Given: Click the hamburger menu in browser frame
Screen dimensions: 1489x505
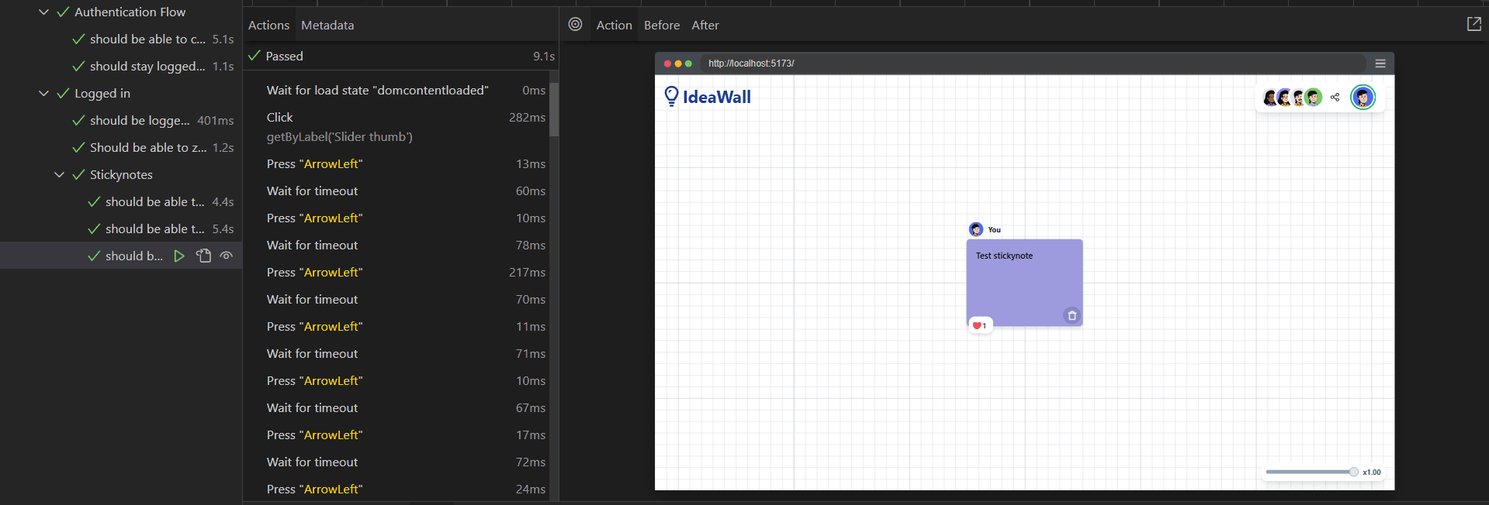Looking at the screenshot, I should click(x=1380, y=64).
